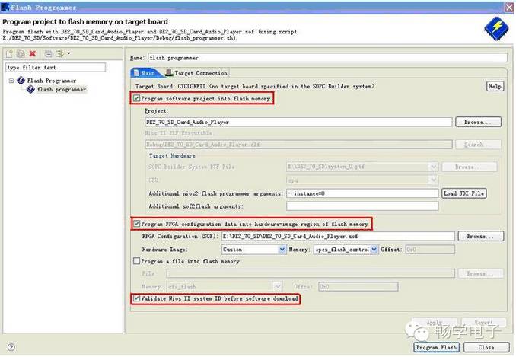The width and height of the screenshot is (516, 357).
Task: Switch to the Main tab
Action: (145, 73)
